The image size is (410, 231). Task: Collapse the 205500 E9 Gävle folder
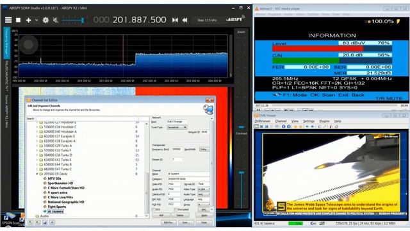point(37,174)
